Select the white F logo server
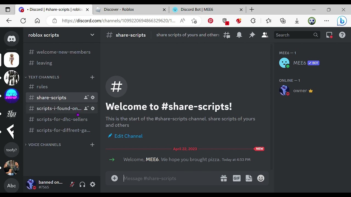This screenshot has height=197, width=351. point(12,132)
